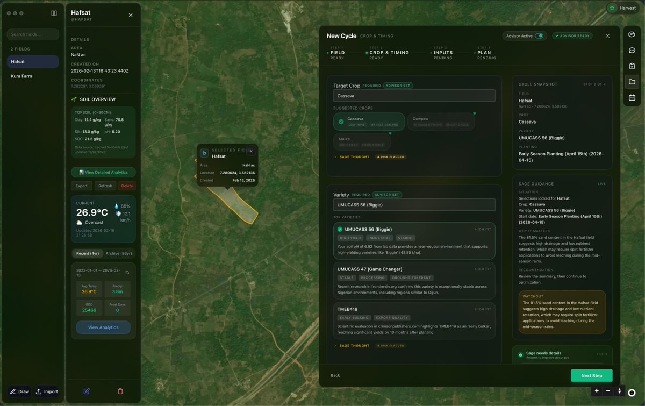This screenshot has height=406, width=645.
Task: Click the red trash icon
Action: pyautogui.click(x=120, y=391)
